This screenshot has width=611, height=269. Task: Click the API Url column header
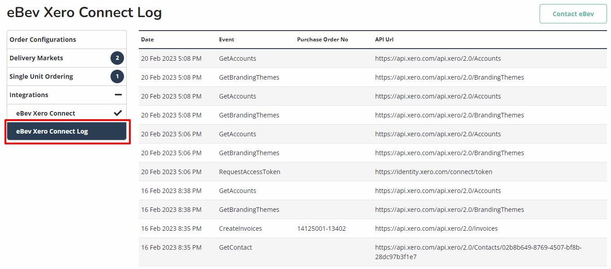[384, 40]
